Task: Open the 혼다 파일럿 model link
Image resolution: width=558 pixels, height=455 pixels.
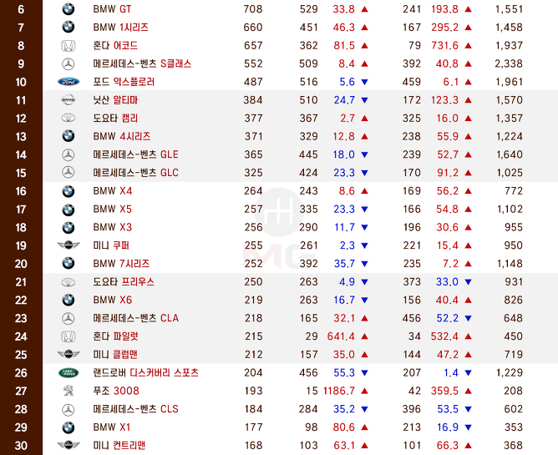Action: [115, 336]
